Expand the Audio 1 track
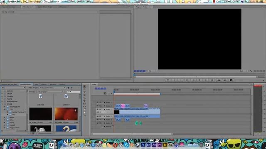266x149 pixels. pyautogui.click(x=104, y=116)
